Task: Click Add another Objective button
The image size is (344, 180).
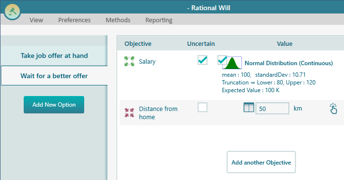Action: click(x=261, y=162)
